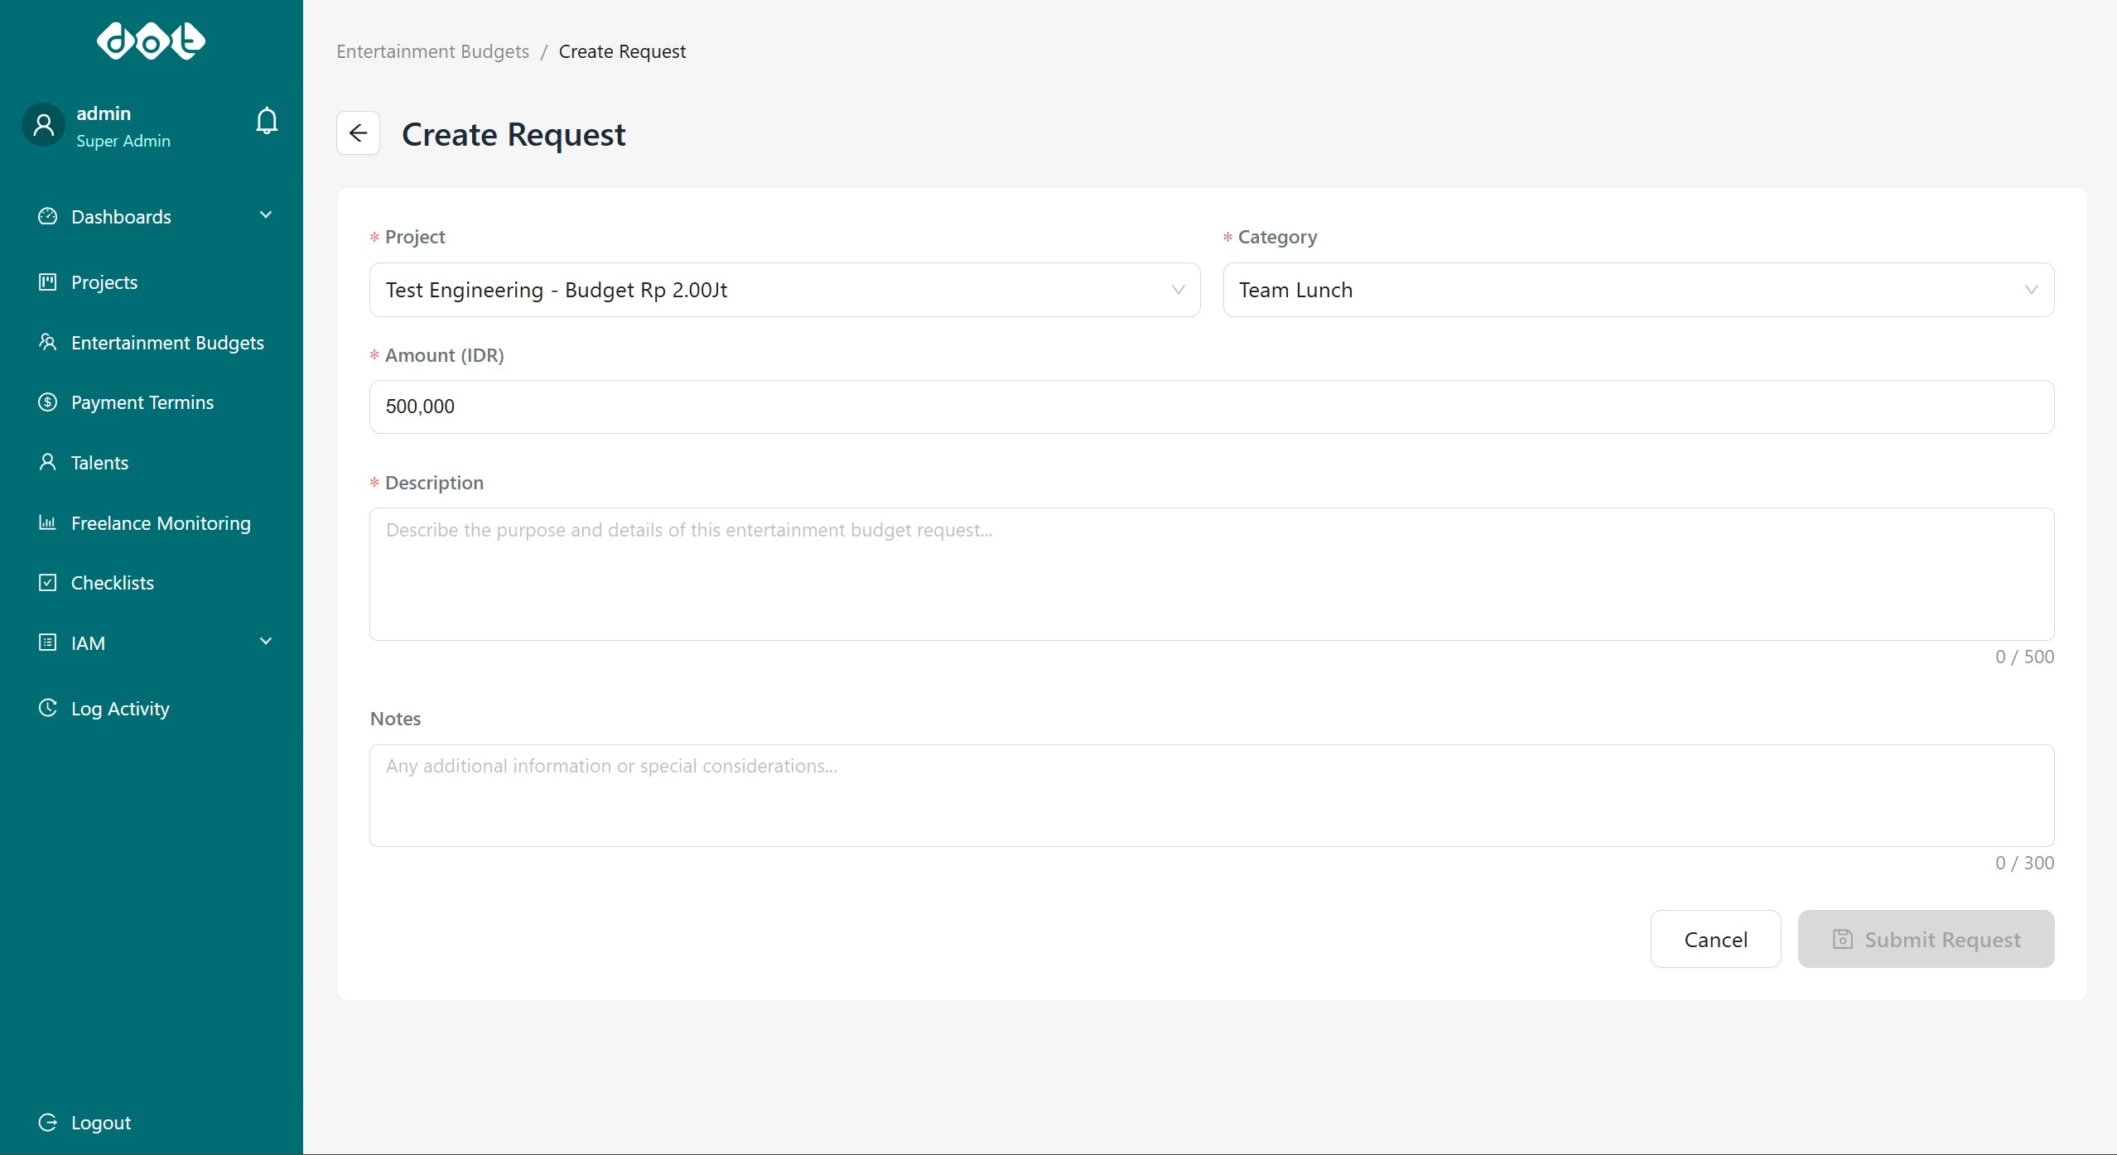Click the Entertainment Budgets person icon

point(47,342)
